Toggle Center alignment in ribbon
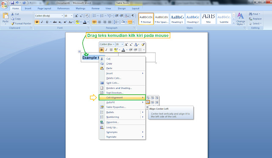The width and height of the screenshot is (272, 158). [99, 22]
